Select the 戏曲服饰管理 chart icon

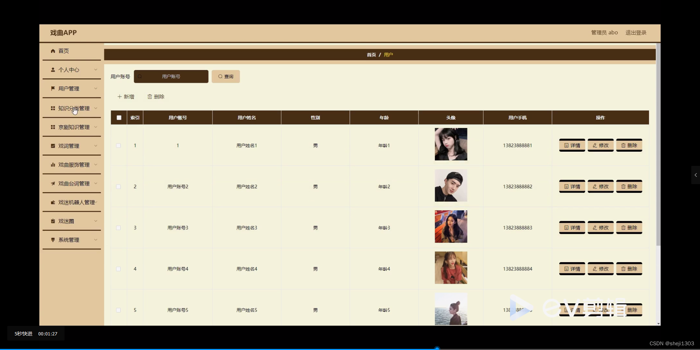[52, 164]
